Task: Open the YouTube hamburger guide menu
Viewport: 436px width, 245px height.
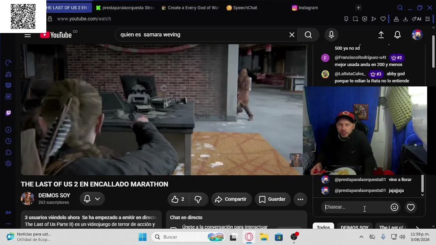Action: (28, 35)
